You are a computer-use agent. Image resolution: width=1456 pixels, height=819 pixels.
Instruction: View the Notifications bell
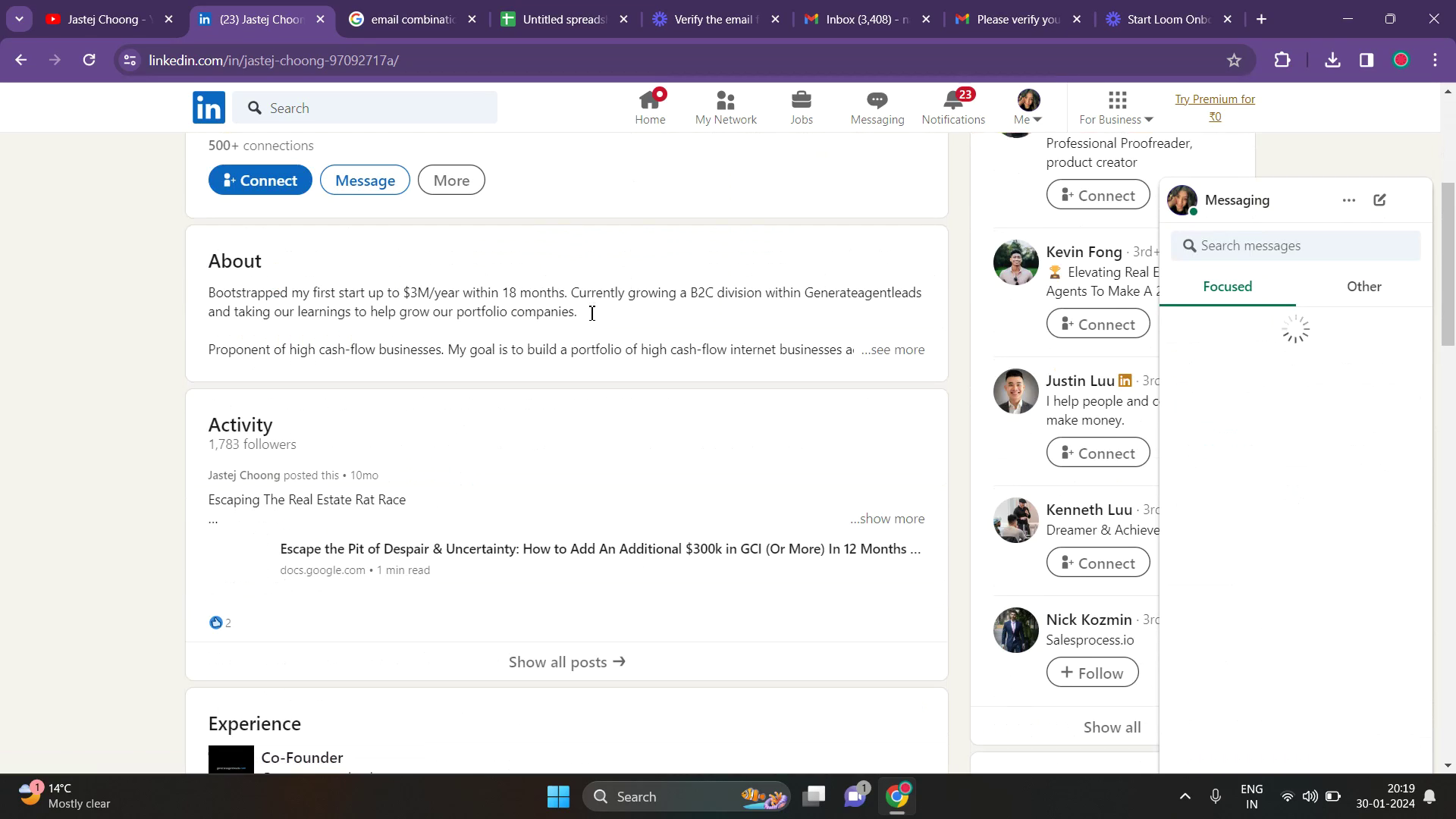953,107
